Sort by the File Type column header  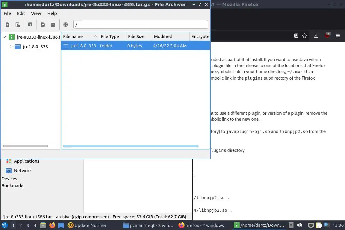(112, 37)
